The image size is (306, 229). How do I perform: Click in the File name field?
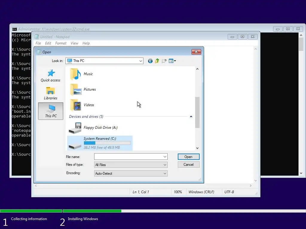[x=128, y=157]
